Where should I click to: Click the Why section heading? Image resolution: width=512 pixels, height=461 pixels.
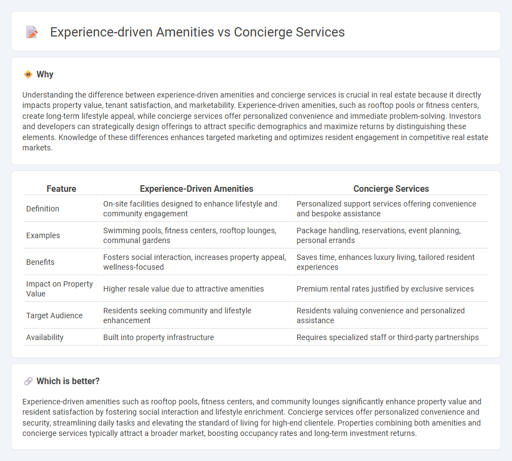pyautogui.click(x=45, y=75)
